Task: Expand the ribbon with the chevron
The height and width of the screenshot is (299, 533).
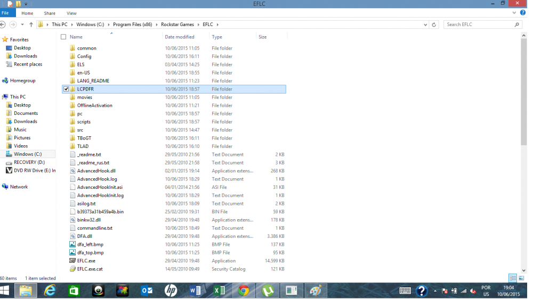Action: coord(514,13)
